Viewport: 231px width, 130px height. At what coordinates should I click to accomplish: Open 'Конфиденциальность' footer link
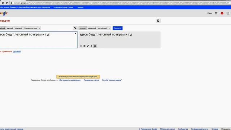pos(200,129)
